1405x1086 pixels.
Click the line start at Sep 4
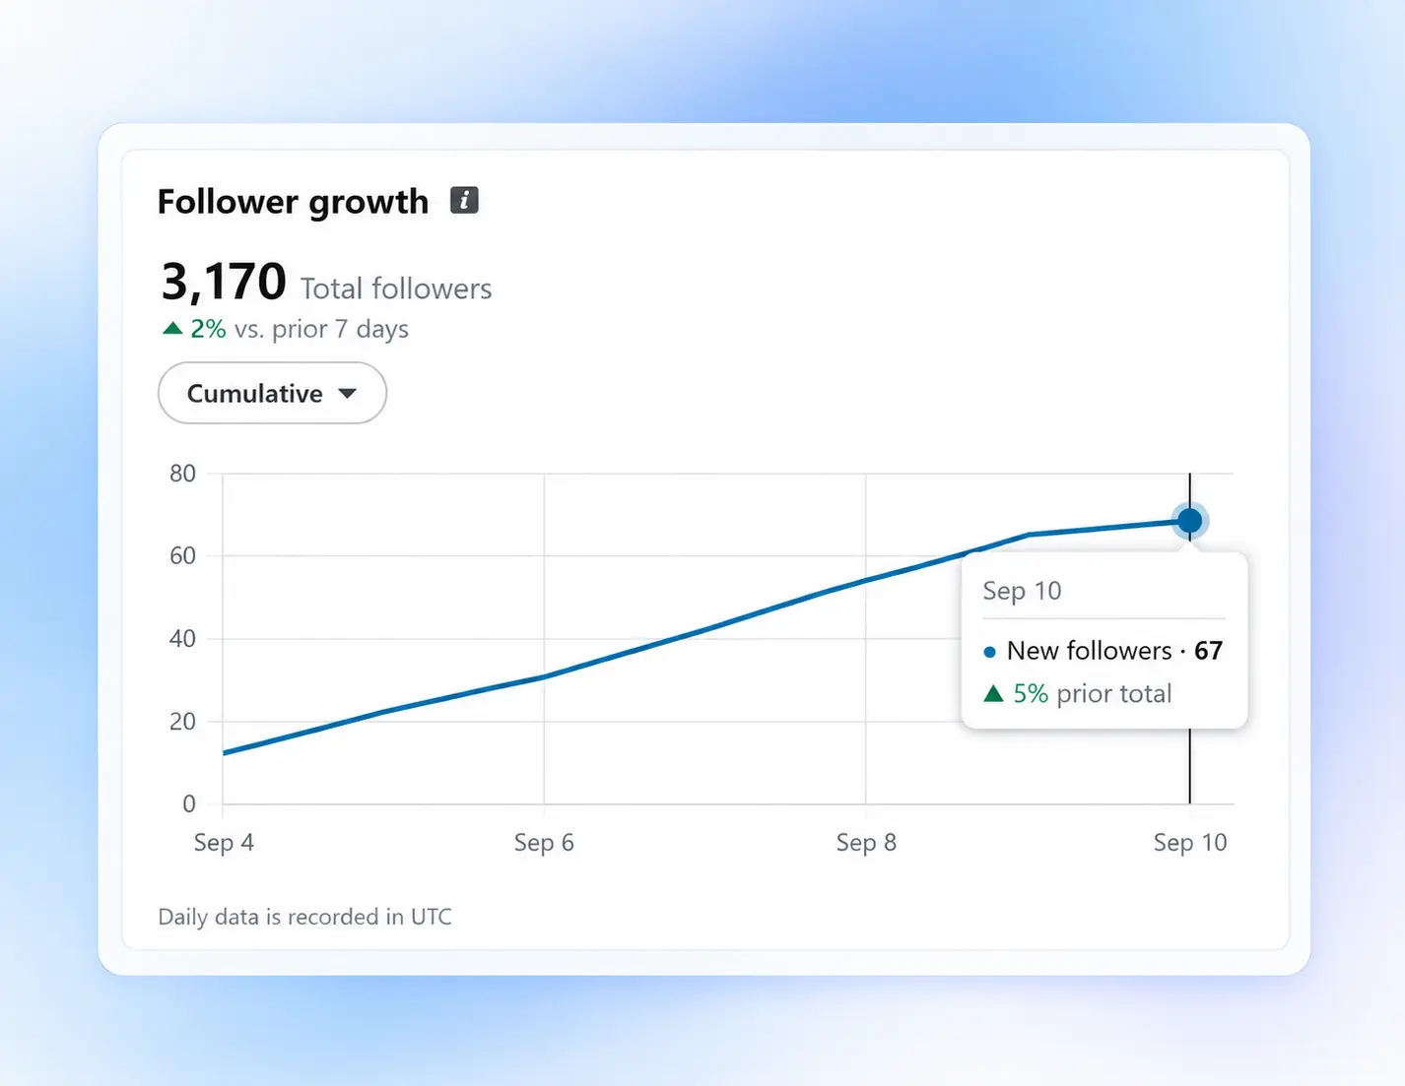click(x=225, y=753)
